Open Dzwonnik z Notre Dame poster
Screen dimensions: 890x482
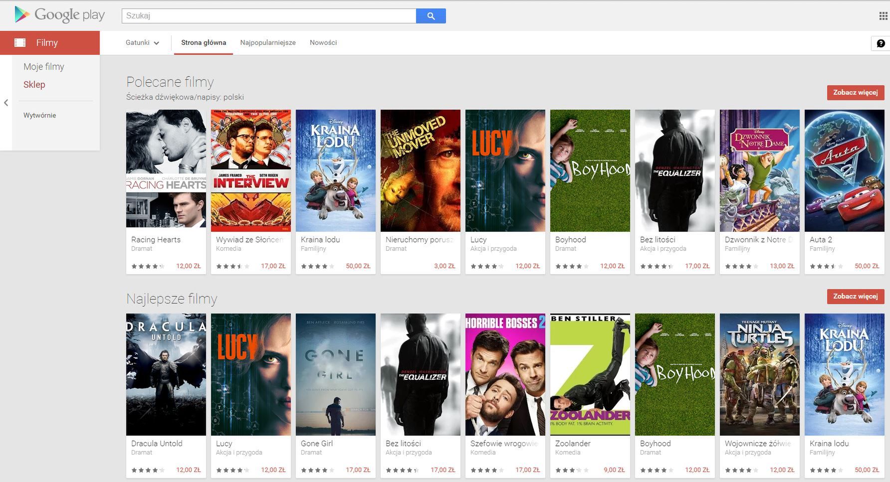click(x=760, y=171)
